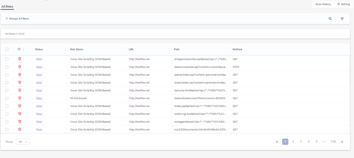The width and height of the screenshot is (354, 158).
Task: Click severity shield for /security.htm row
Action: coord(20,90)
